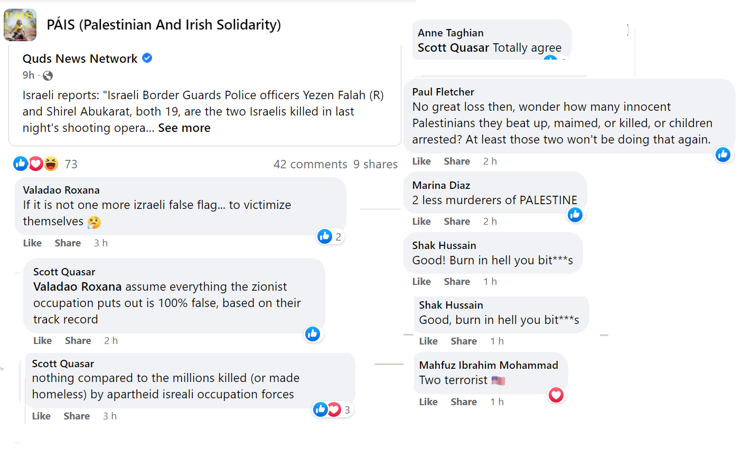Click the globe privacy icon under Quds News Network
The image size is (751, 459).
pyautogui.click(x=48, y=75)
